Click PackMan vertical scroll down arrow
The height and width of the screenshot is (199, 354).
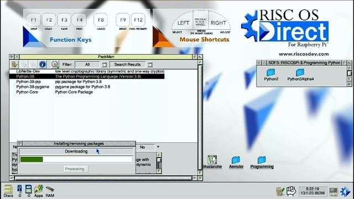[200, 173]
